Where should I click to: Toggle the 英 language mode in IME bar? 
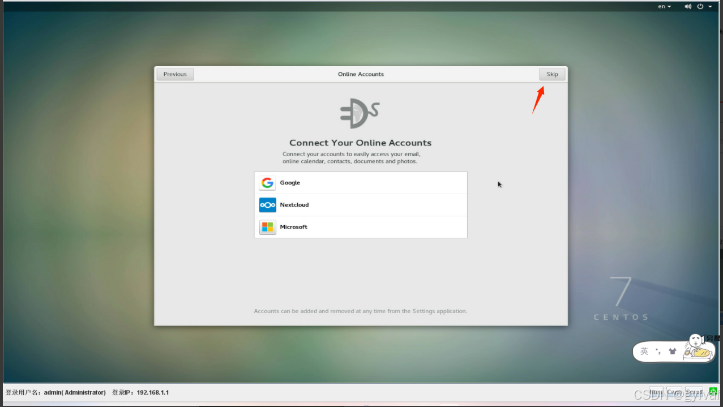coord(644,352)
